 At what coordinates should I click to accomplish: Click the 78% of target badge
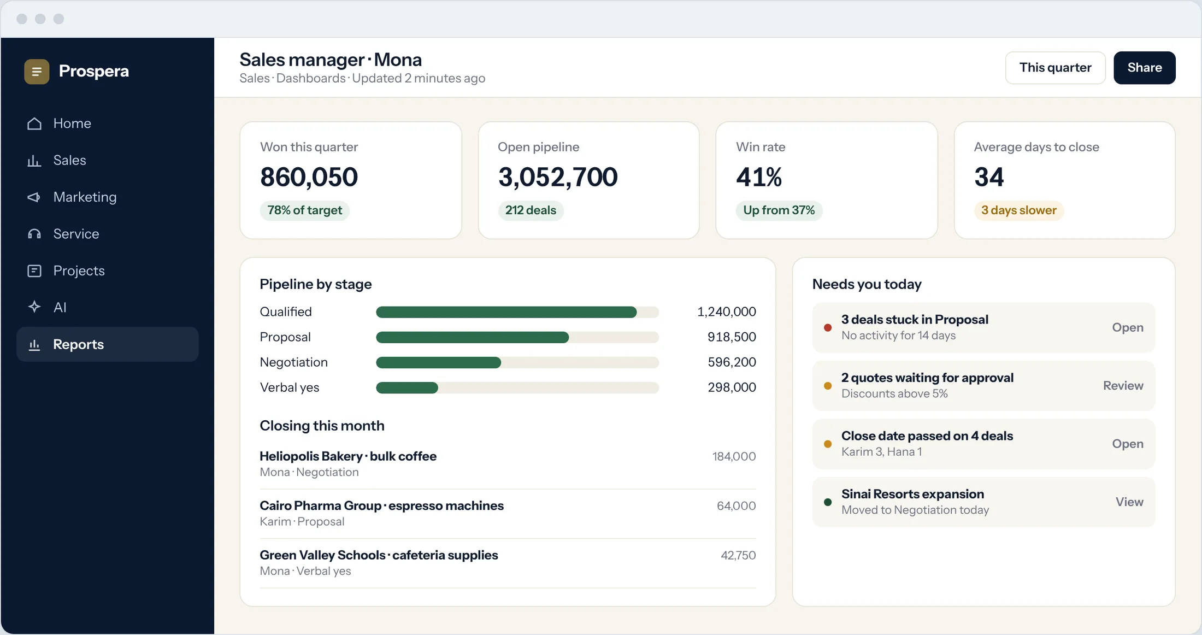click(304, 210)
